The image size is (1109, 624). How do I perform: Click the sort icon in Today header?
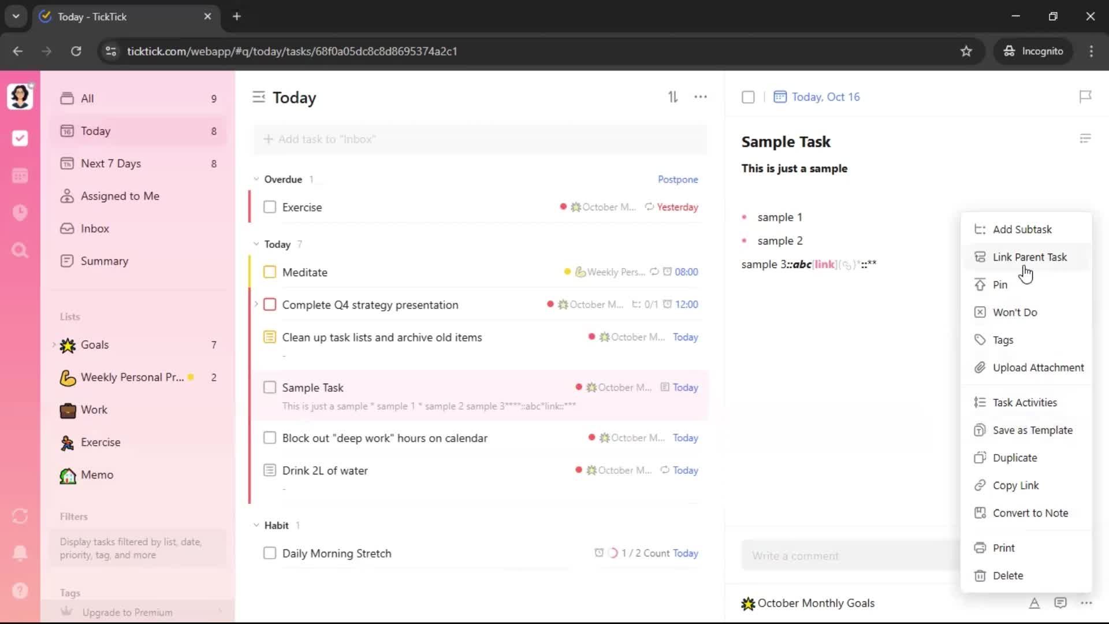point(673,97)
